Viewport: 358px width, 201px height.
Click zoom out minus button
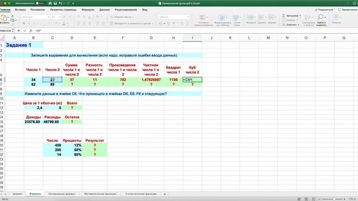[x=319, y=199]
